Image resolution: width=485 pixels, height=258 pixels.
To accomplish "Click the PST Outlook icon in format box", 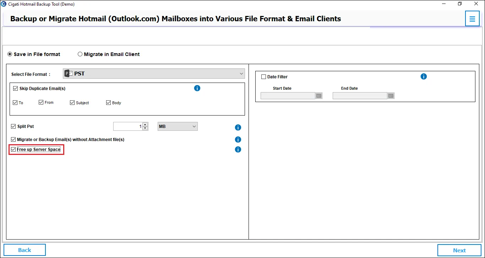I will [x=69, y=74].
